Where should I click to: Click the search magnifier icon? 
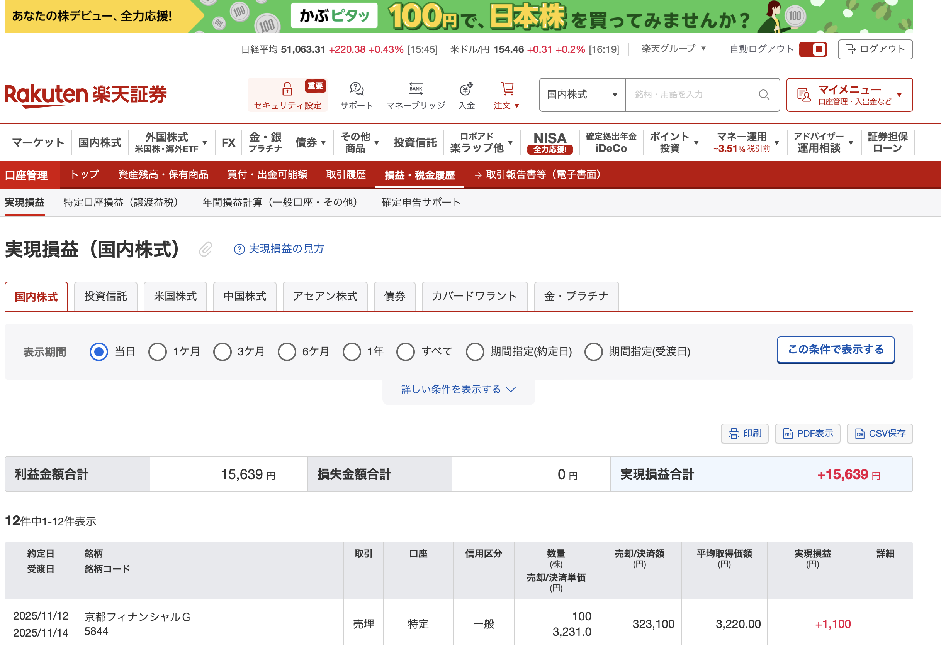coord(764,95)
